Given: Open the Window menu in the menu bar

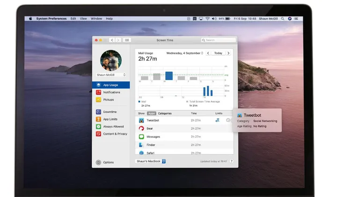Looking at the screenshot, I should [96, 18].
